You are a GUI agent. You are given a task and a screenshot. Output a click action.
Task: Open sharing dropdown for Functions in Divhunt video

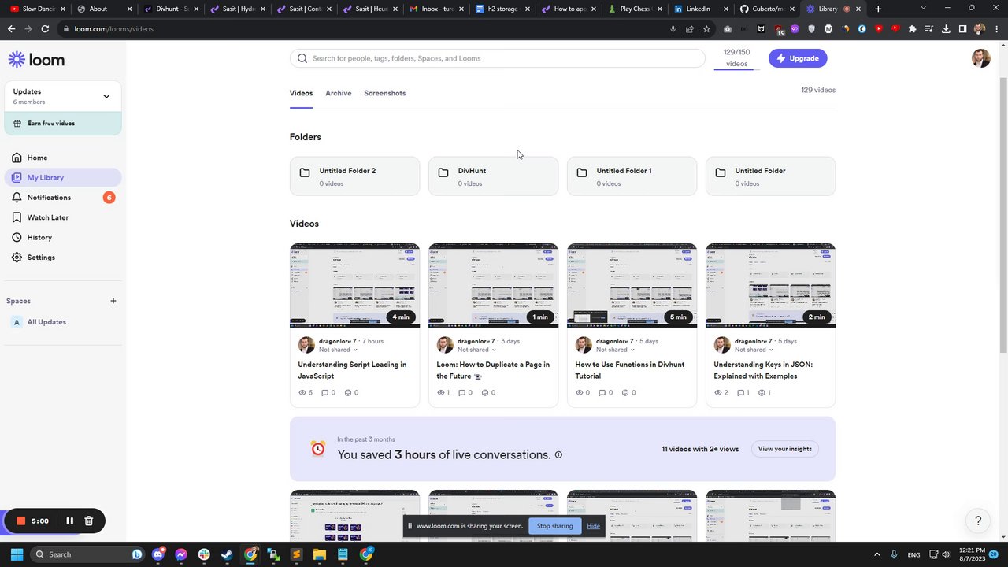(x=615, y=350)
